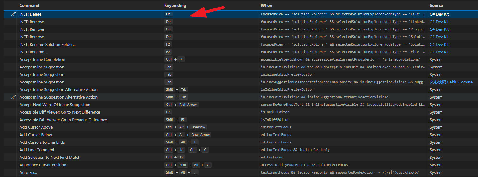
Task: Click the Ctrl + Alt + UpArrow keybinding
Action: tap(186, 127)
